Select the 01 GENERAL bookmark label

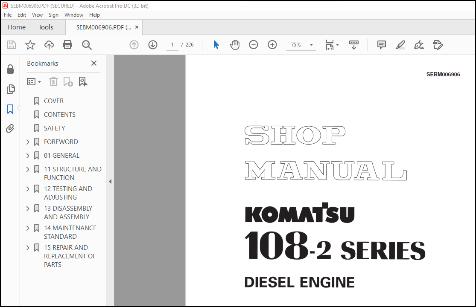(61, 156)
